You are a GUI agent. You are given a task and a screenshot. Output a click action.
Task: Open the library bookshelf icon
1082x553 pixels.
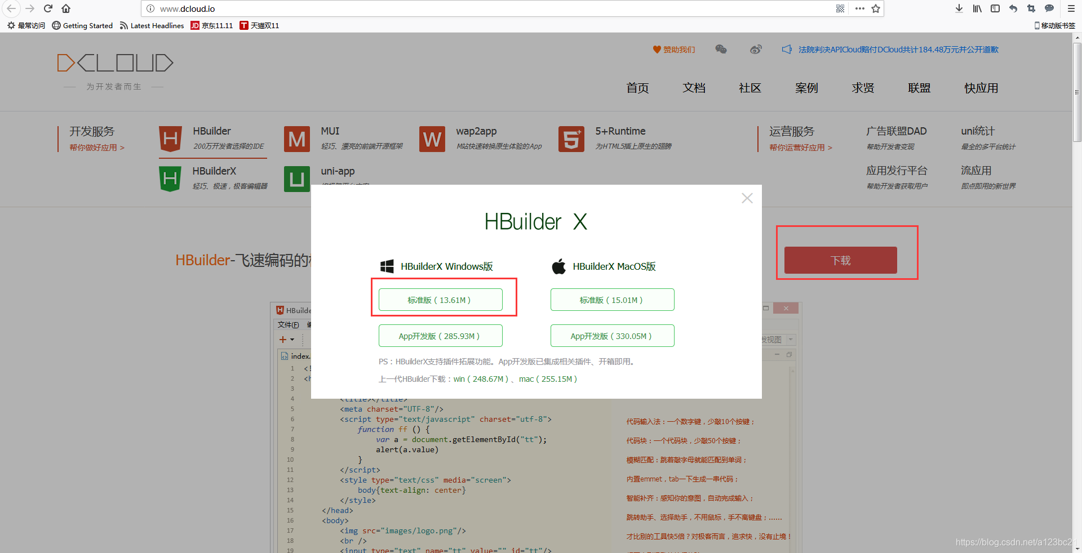click(x=977, y=8)
